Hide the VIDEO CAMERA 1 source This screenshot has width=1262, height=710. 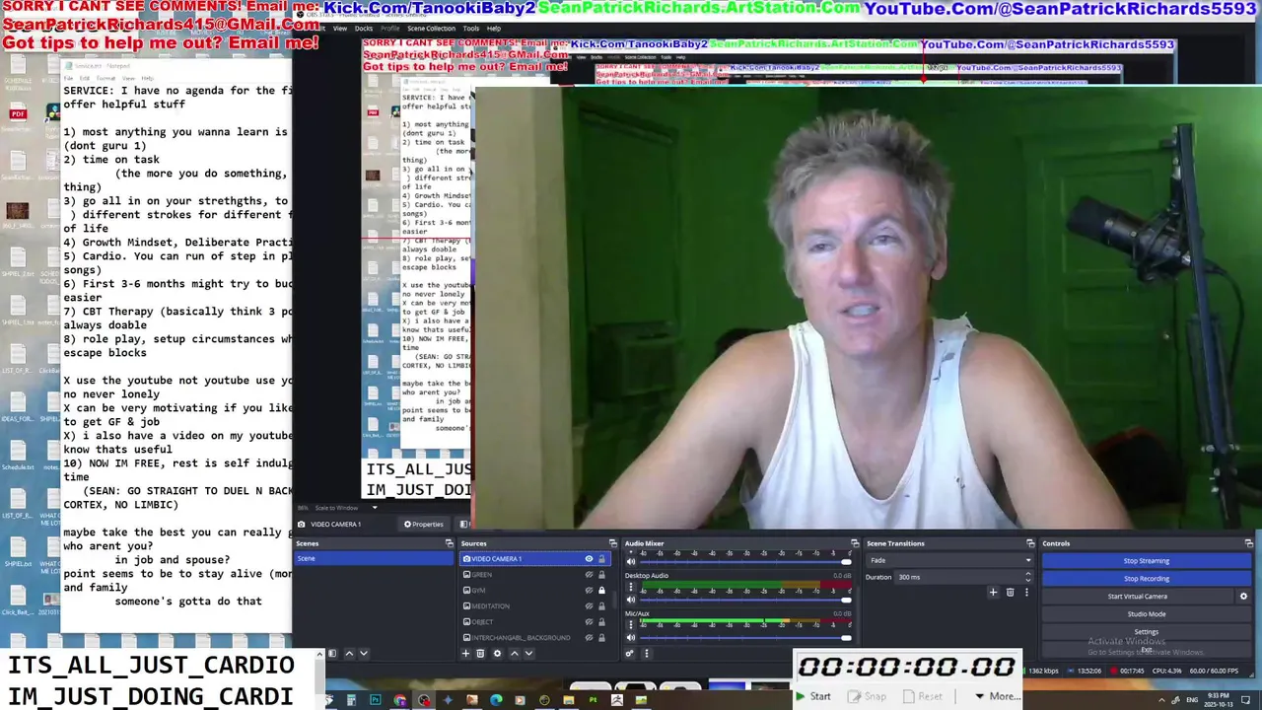tap(589, 559)
